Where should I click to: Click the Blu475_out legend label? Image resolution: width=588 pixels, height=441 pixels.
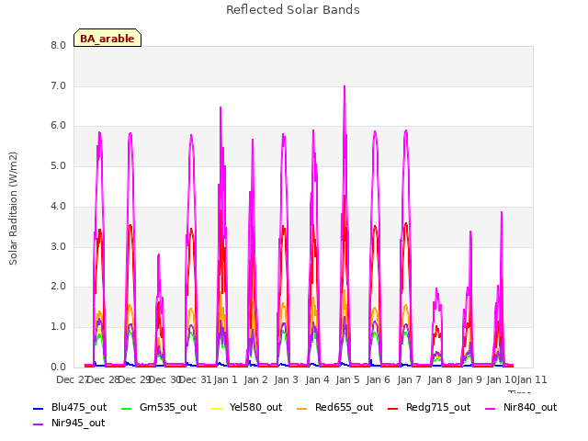point(79,407)
